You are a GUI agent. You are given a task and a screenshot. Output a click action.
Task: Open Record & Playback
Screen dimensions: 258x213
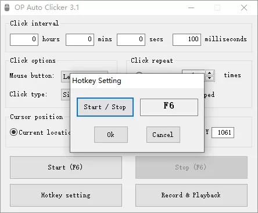point(191,195)
